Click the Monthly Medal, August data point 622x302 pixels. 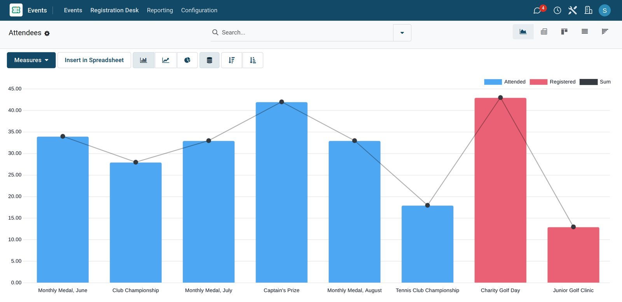coord(355,141)
